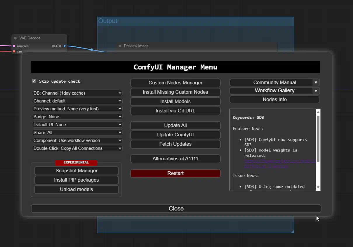Click the IMAGE output connector on VAE Decode
The width and height of the screenshot is (353, 247).
(x=65, y=46)
